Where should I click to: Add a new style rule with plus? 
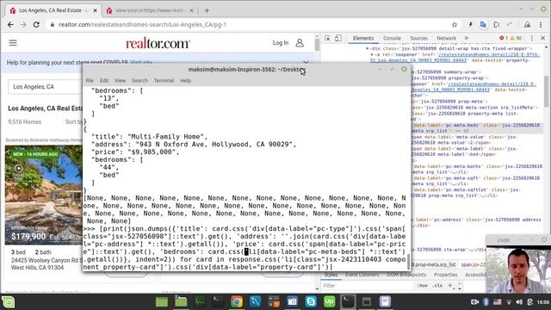click(450, 286)
